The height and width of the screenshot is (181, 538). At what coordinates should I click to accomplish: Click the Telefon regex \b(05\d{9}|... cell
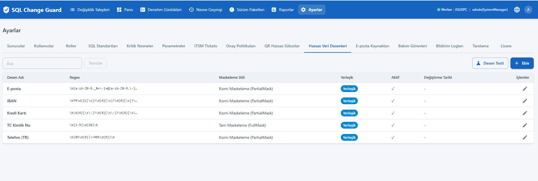pos(92,137)
